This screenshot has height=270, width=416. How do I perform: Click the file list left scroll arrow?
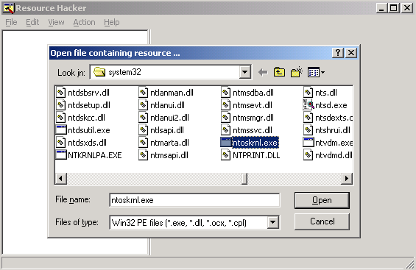coord(61,178)
